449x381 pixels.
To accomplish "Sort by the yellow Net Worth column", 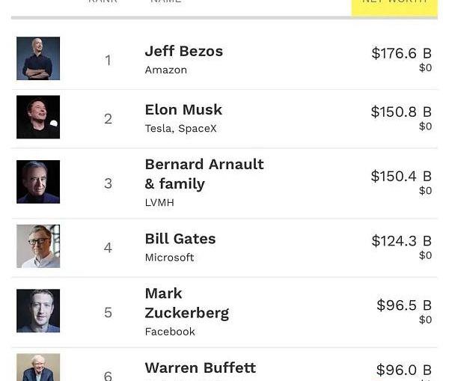I will pos(394,4).
